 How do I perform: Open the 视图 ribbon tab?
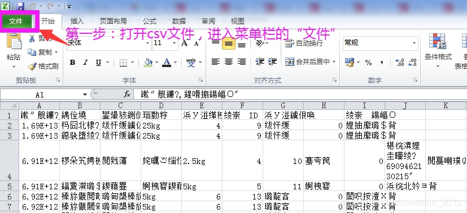pyautogui.click(x=238, y=21)
